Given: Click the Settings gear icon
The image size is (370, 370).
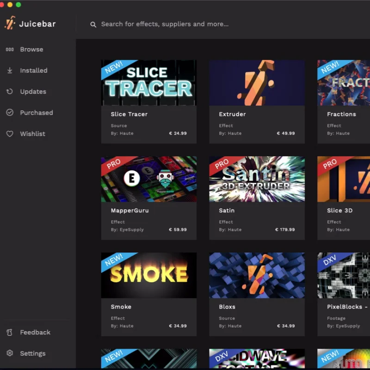Looking at the screenshot, I should coord(10,353).
